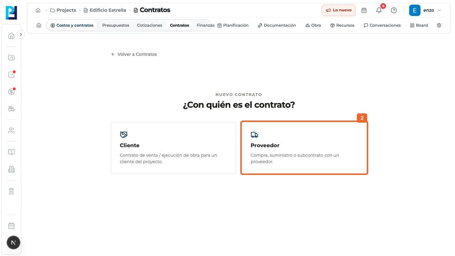Switch to the Presupuestos tab

(x=116, y=25)
